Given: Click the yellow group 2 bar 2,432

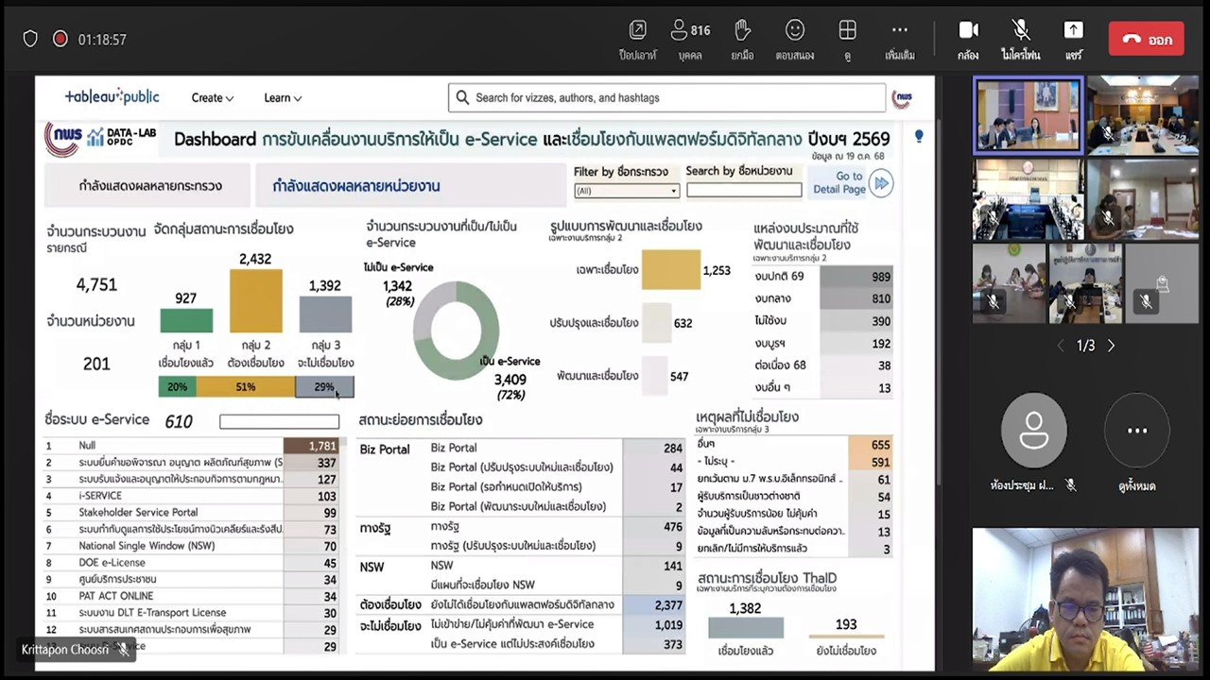Looking at the screenshot, I should point(255,301).
